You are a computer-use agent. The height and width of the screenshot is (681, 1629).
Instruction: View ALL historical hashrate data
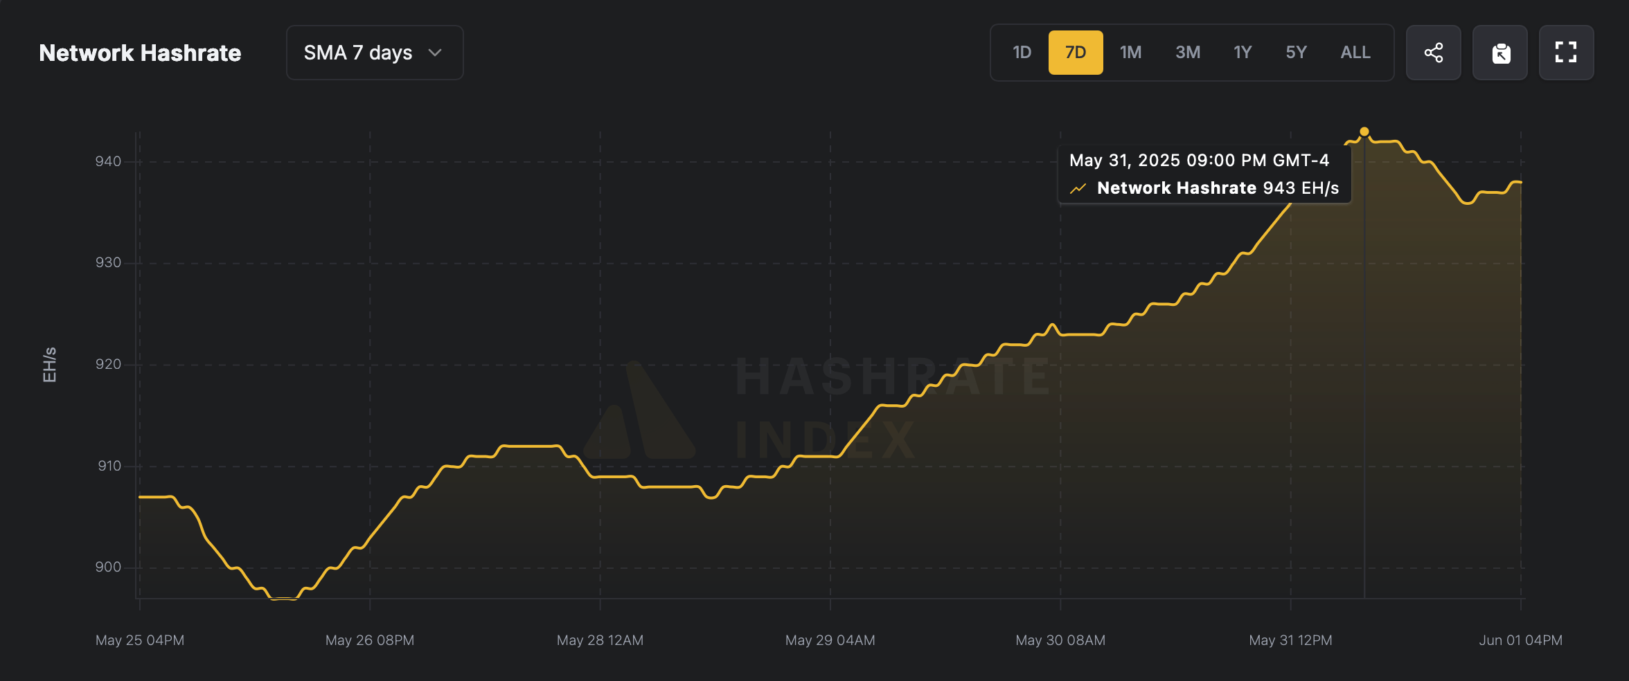pos(1355,53)
